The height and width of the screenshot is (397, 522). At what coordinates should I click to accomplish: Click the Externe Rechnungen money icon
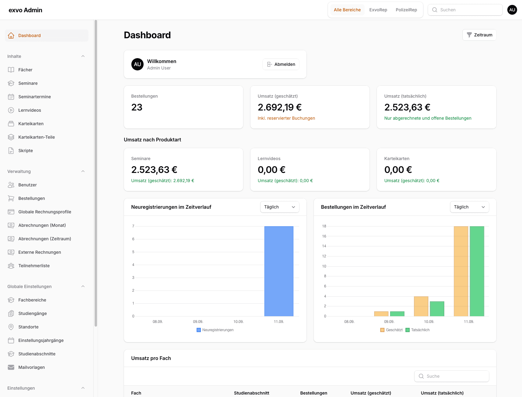pyautogui.click(x=11, y=252)
